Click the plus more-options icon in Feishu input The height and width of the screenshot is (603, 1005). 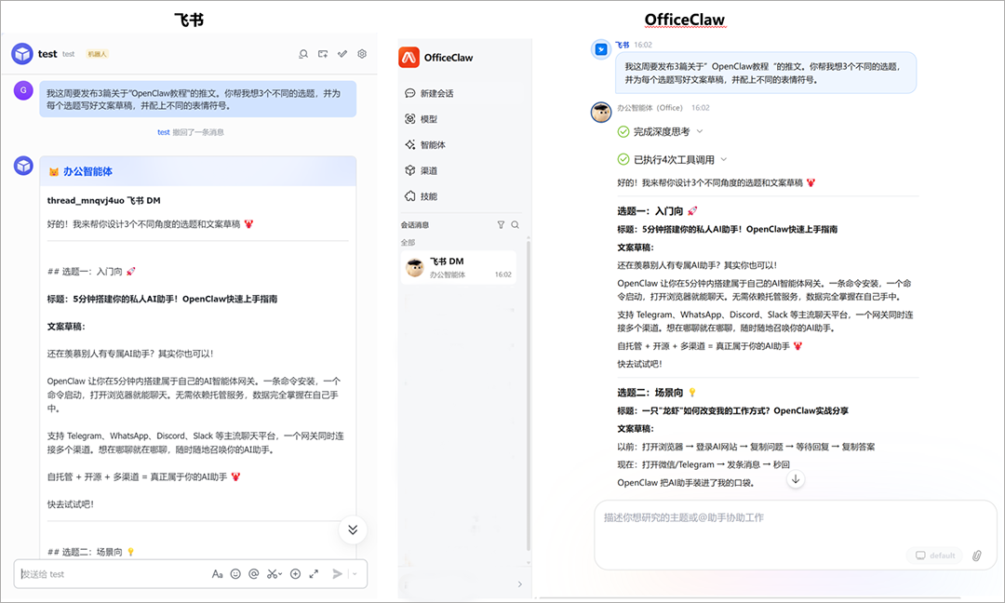pos(296,574)
